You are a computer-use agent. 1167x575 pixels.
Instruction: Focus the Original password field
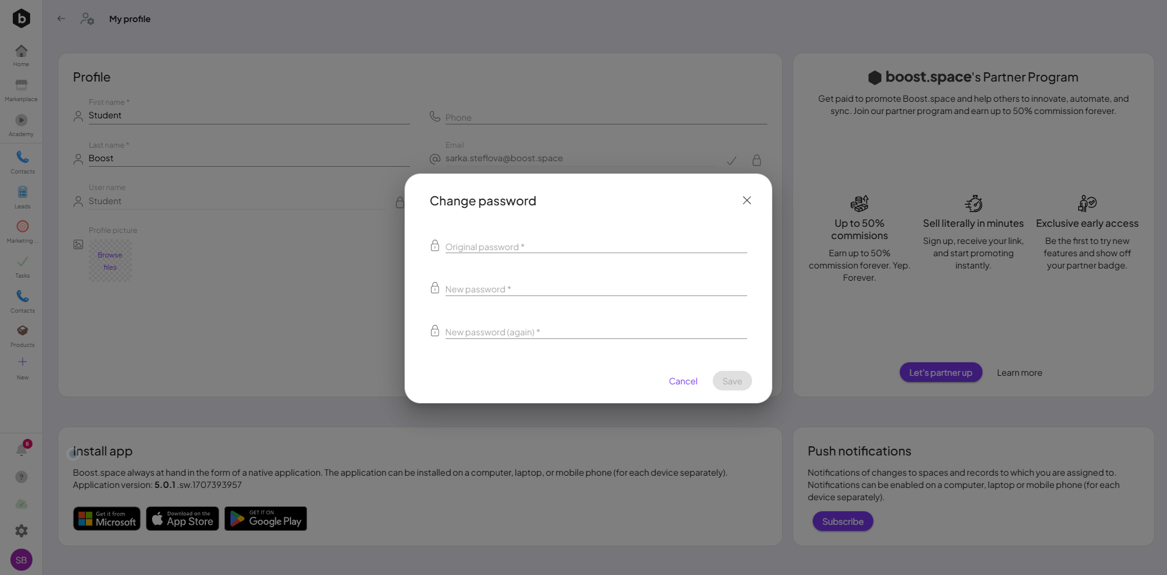[595, 246]
